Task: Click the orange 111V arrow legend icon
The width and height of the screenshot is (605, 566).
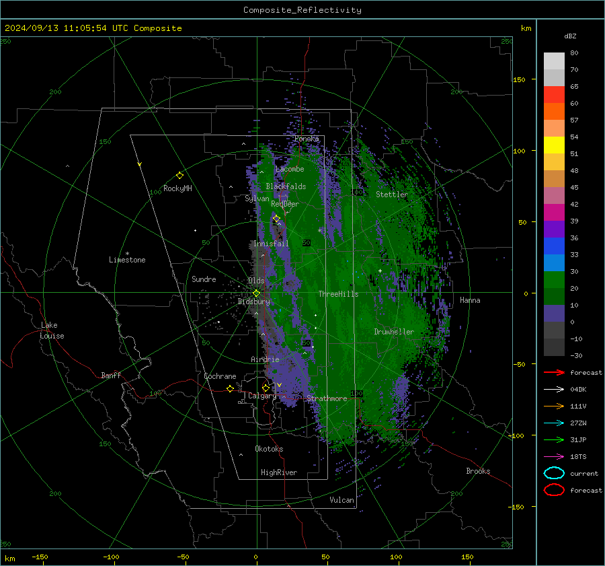Action: pos(554,406)
